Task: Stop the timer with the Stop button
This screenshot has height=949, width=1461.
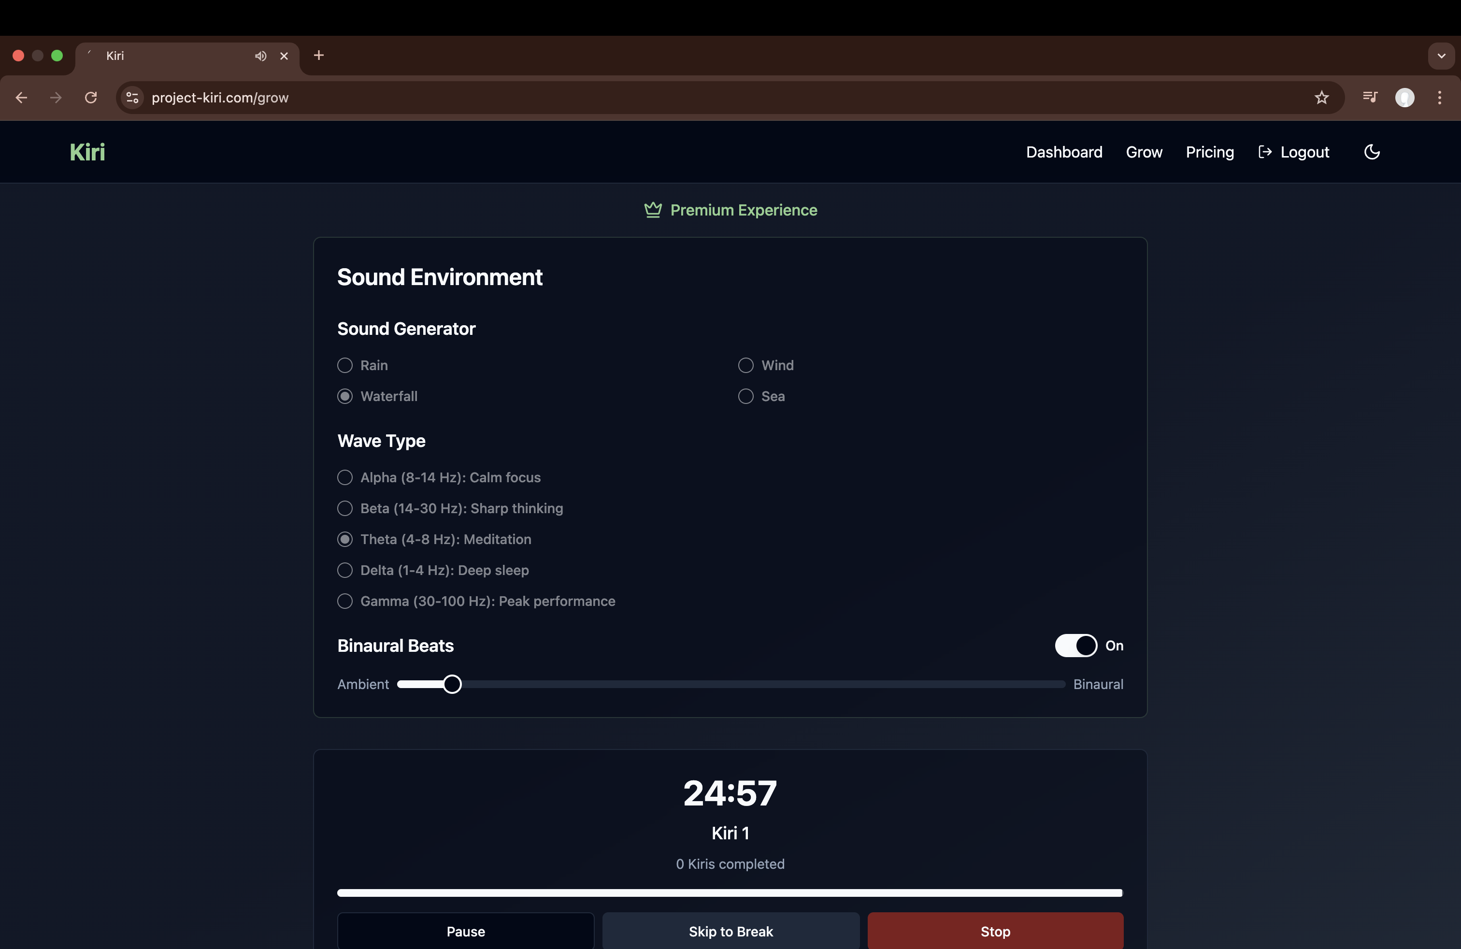Action: 994,931
